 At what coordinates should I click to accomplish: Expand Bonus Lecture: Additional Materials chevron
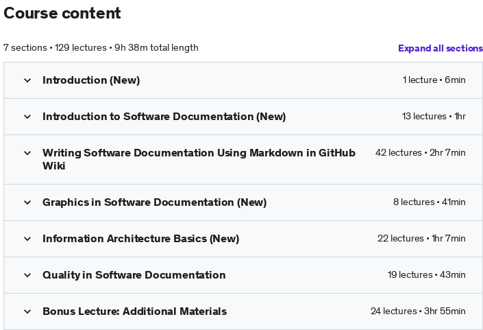pyautogui.click(x=27, y=311)
